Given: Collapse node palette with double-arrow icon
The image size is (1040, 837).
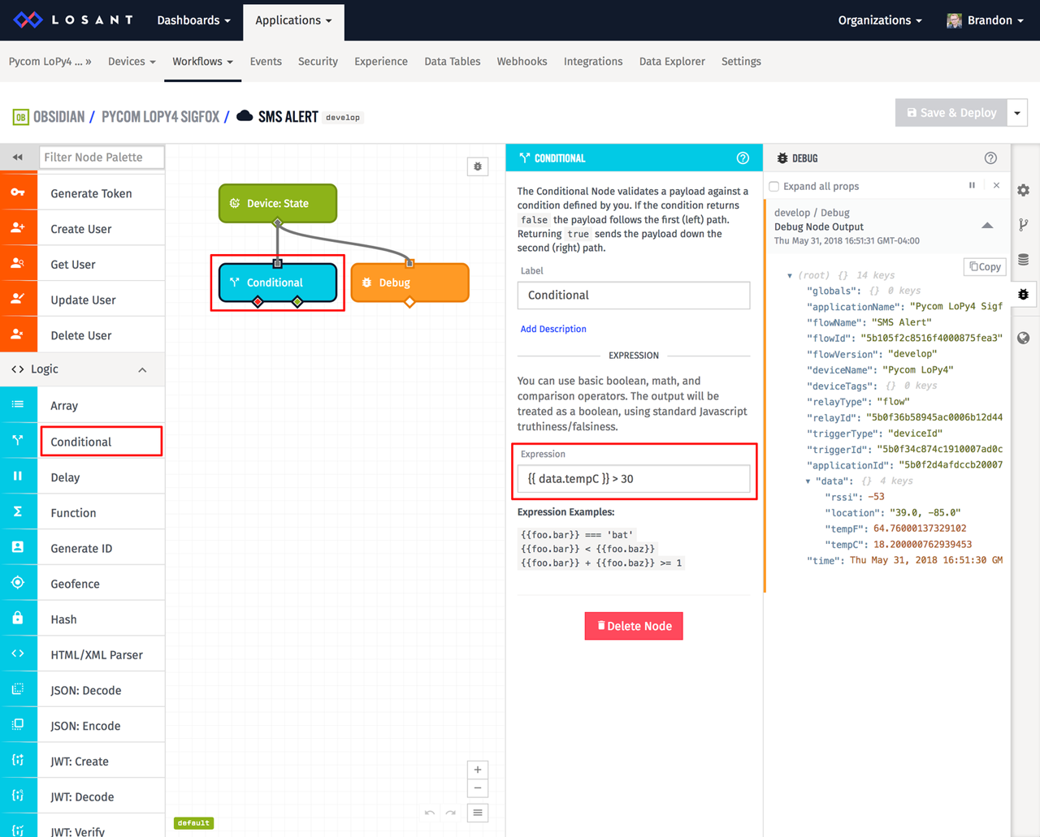Looking at the screenshot, I should (18, 157).
